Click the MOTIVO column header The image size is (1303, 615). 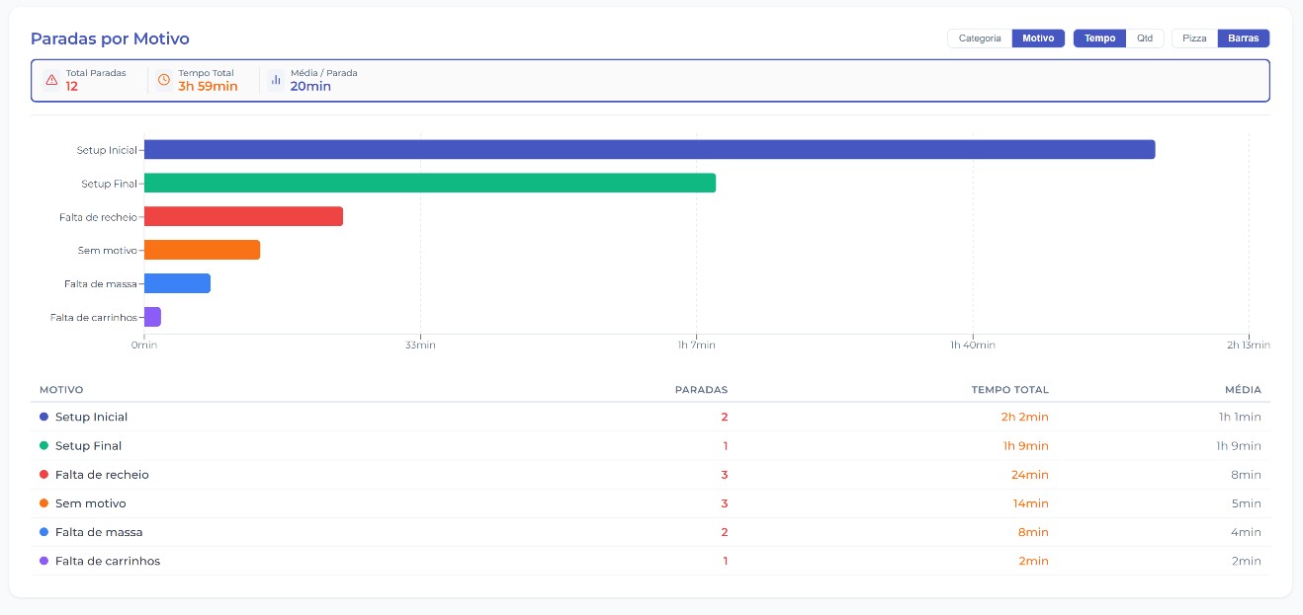point(61,390)
